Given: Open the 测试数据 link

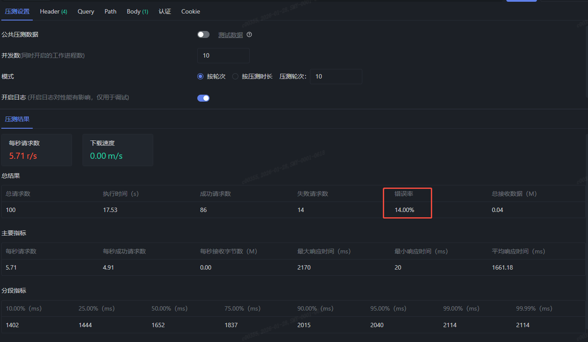Looking at the screenshot, I should pyautogui.click(x=230, y=35).
